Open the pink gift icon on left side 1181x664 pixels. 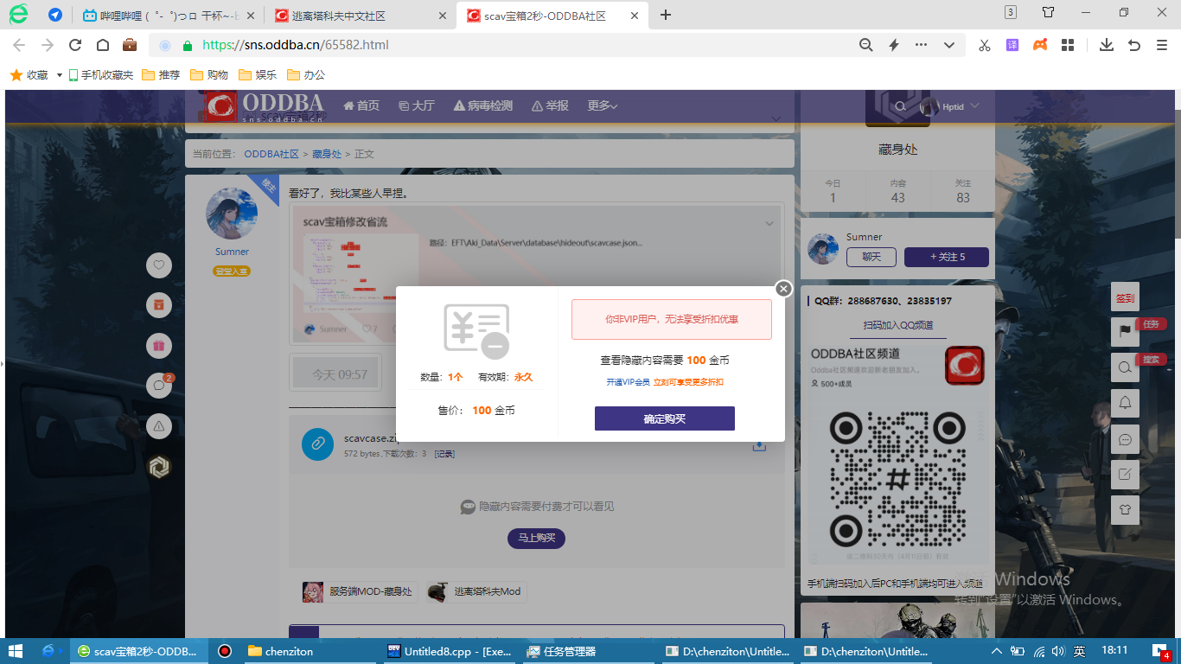point(159,346)
